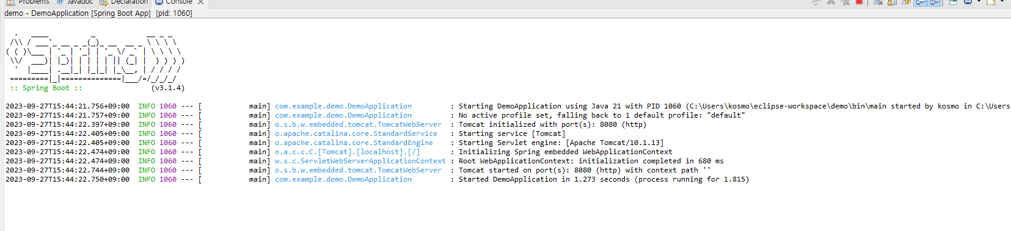1011x231 pixels.
Task: Click 'Tomcat initialized with port(s): 8080 (http)' message
Action: [x=552, y=124]
